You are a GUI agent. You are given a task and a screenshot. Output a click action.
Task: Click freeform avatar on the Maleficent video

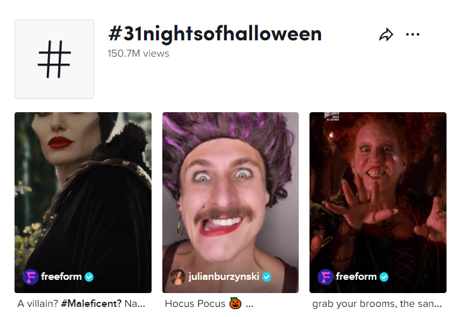click(x=30, y=277)
